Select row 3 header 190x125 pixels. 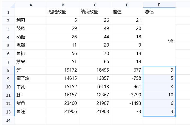[8, 29]
